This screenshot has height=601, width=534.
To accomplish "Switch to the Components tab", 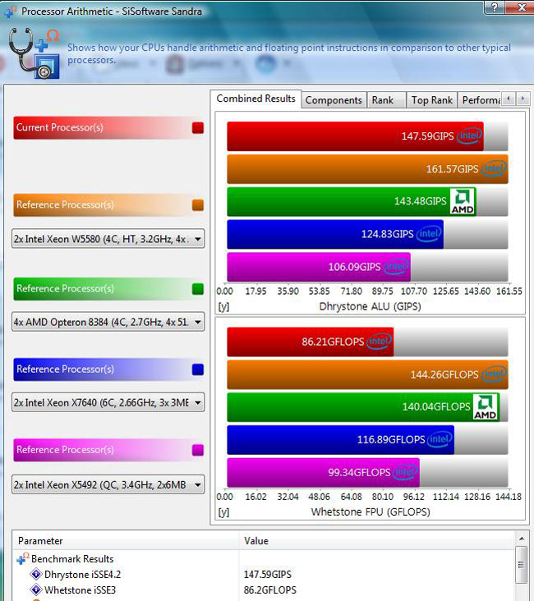I will tap(334, 100).
